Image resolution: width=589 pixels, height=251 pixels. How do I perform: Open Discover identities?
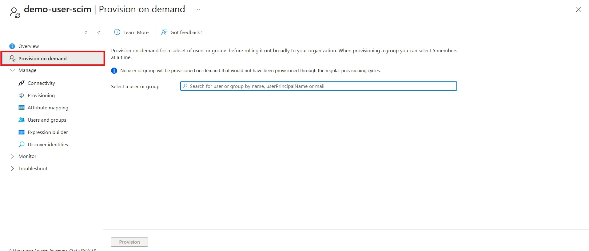coord(48,144)
